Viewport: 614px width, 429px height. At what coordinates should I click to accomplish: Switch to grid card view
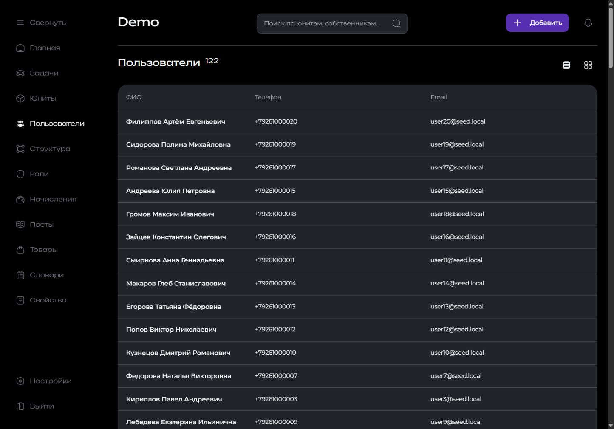(x=588, y=65)
